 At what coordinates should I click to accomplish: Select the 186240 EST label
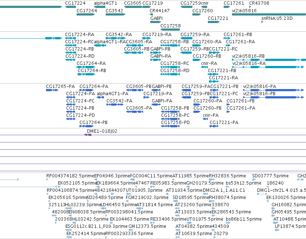pos(275,183)
